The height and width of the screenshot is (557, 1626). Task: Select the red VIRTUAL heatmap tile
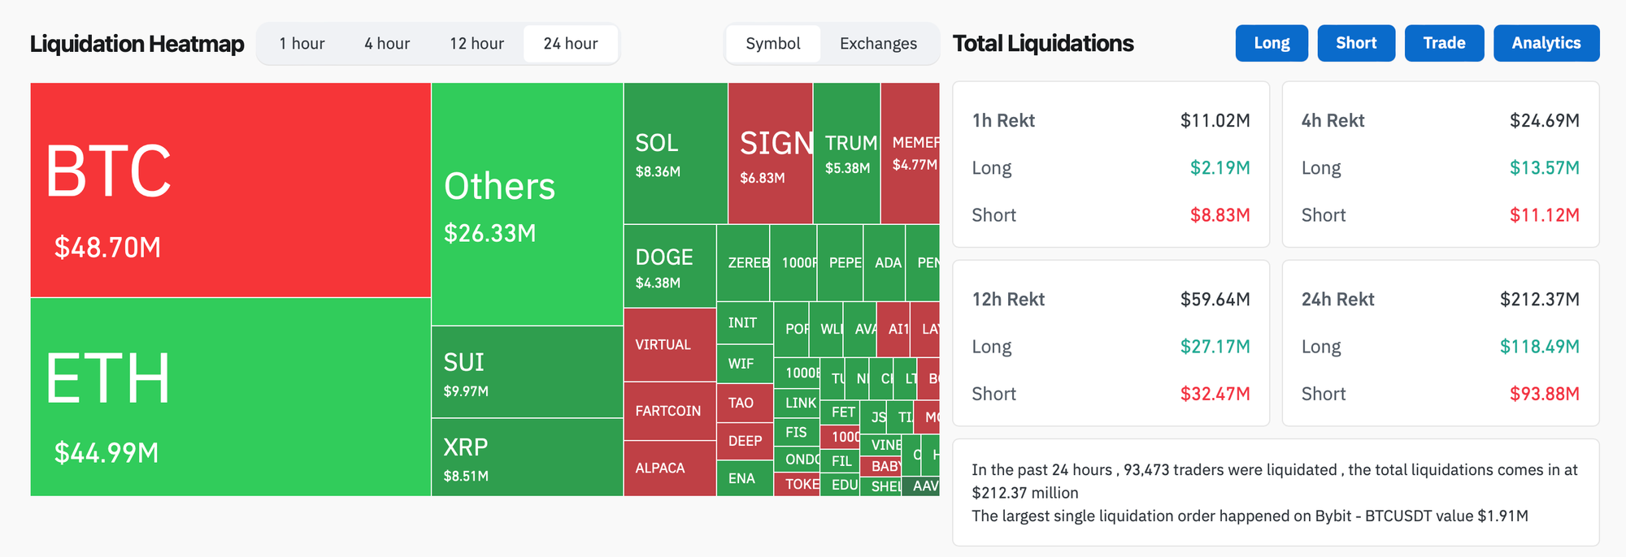(670, 345)
